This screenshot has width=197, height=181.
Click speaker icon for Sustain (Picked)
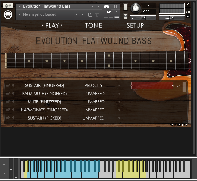pyautogui.click(x=13, y=118)
